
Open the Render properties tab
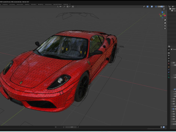(x=169, y=53)
